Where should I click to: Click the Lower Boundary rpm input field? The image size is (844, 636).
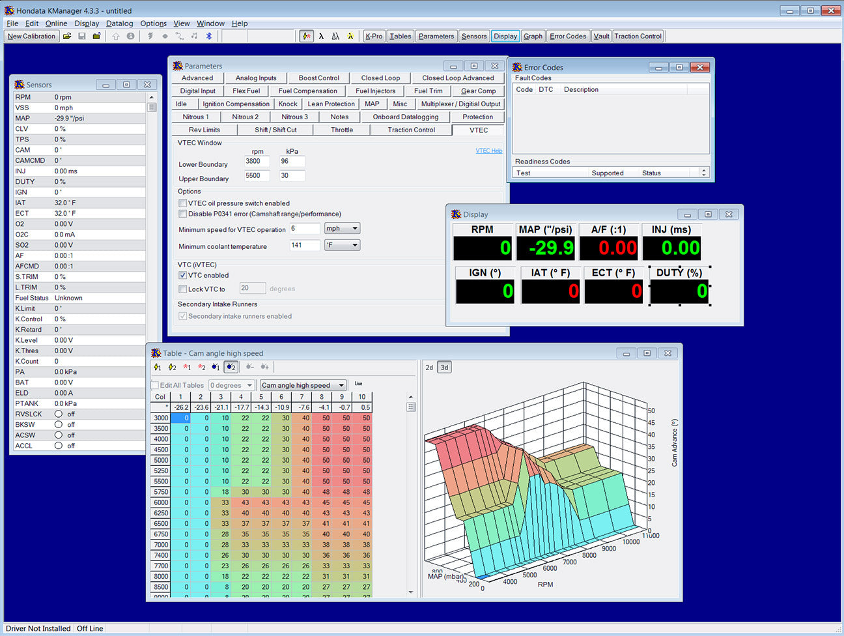(257, 162)
